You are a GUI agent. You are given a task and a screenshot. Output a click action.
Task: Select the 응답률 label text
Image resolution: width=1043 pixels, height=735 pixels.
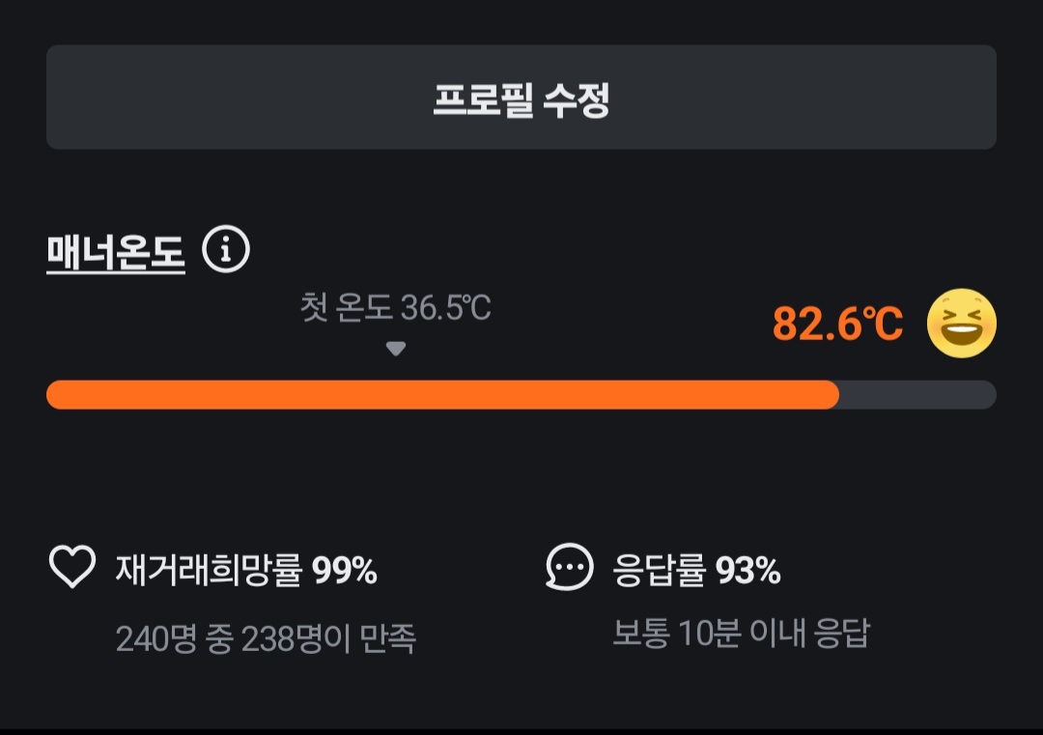point(659,571)
